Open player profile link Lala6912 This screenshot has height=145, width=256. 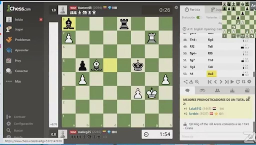[x=195, y=109]
